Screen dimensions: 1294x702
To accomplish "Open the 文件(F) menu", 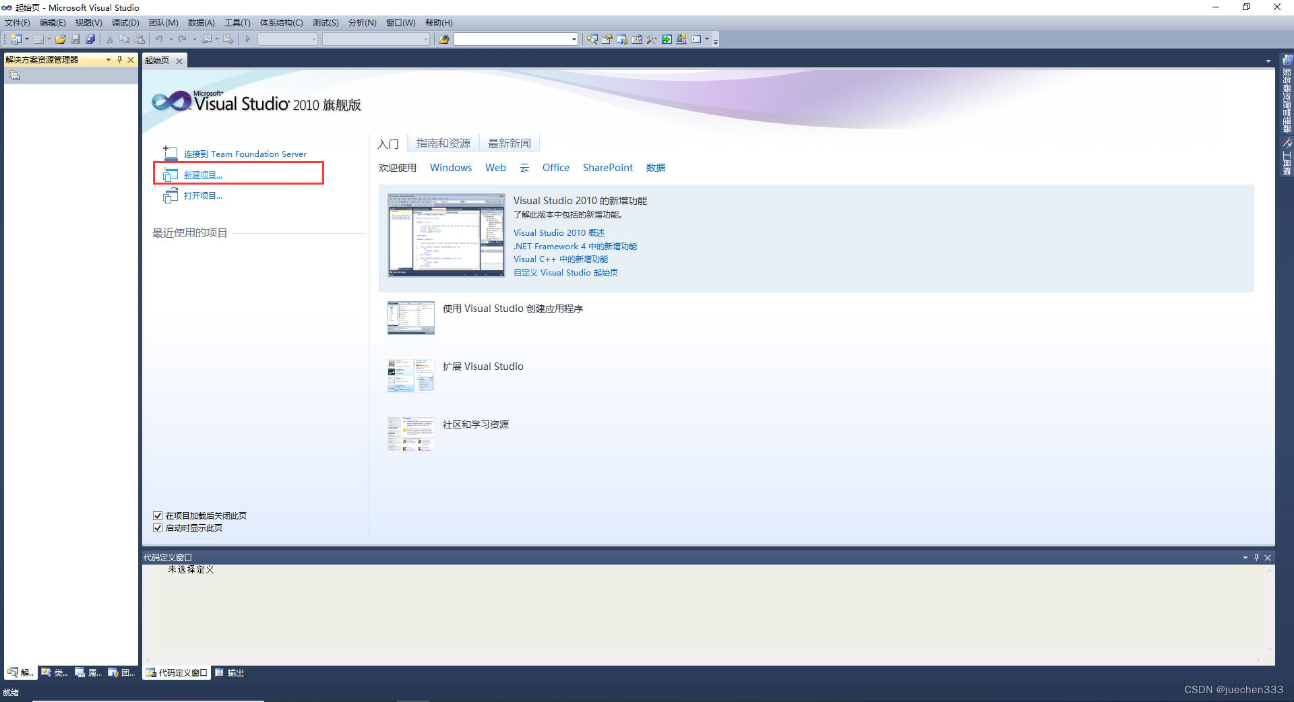I will [x=18, y=23].
